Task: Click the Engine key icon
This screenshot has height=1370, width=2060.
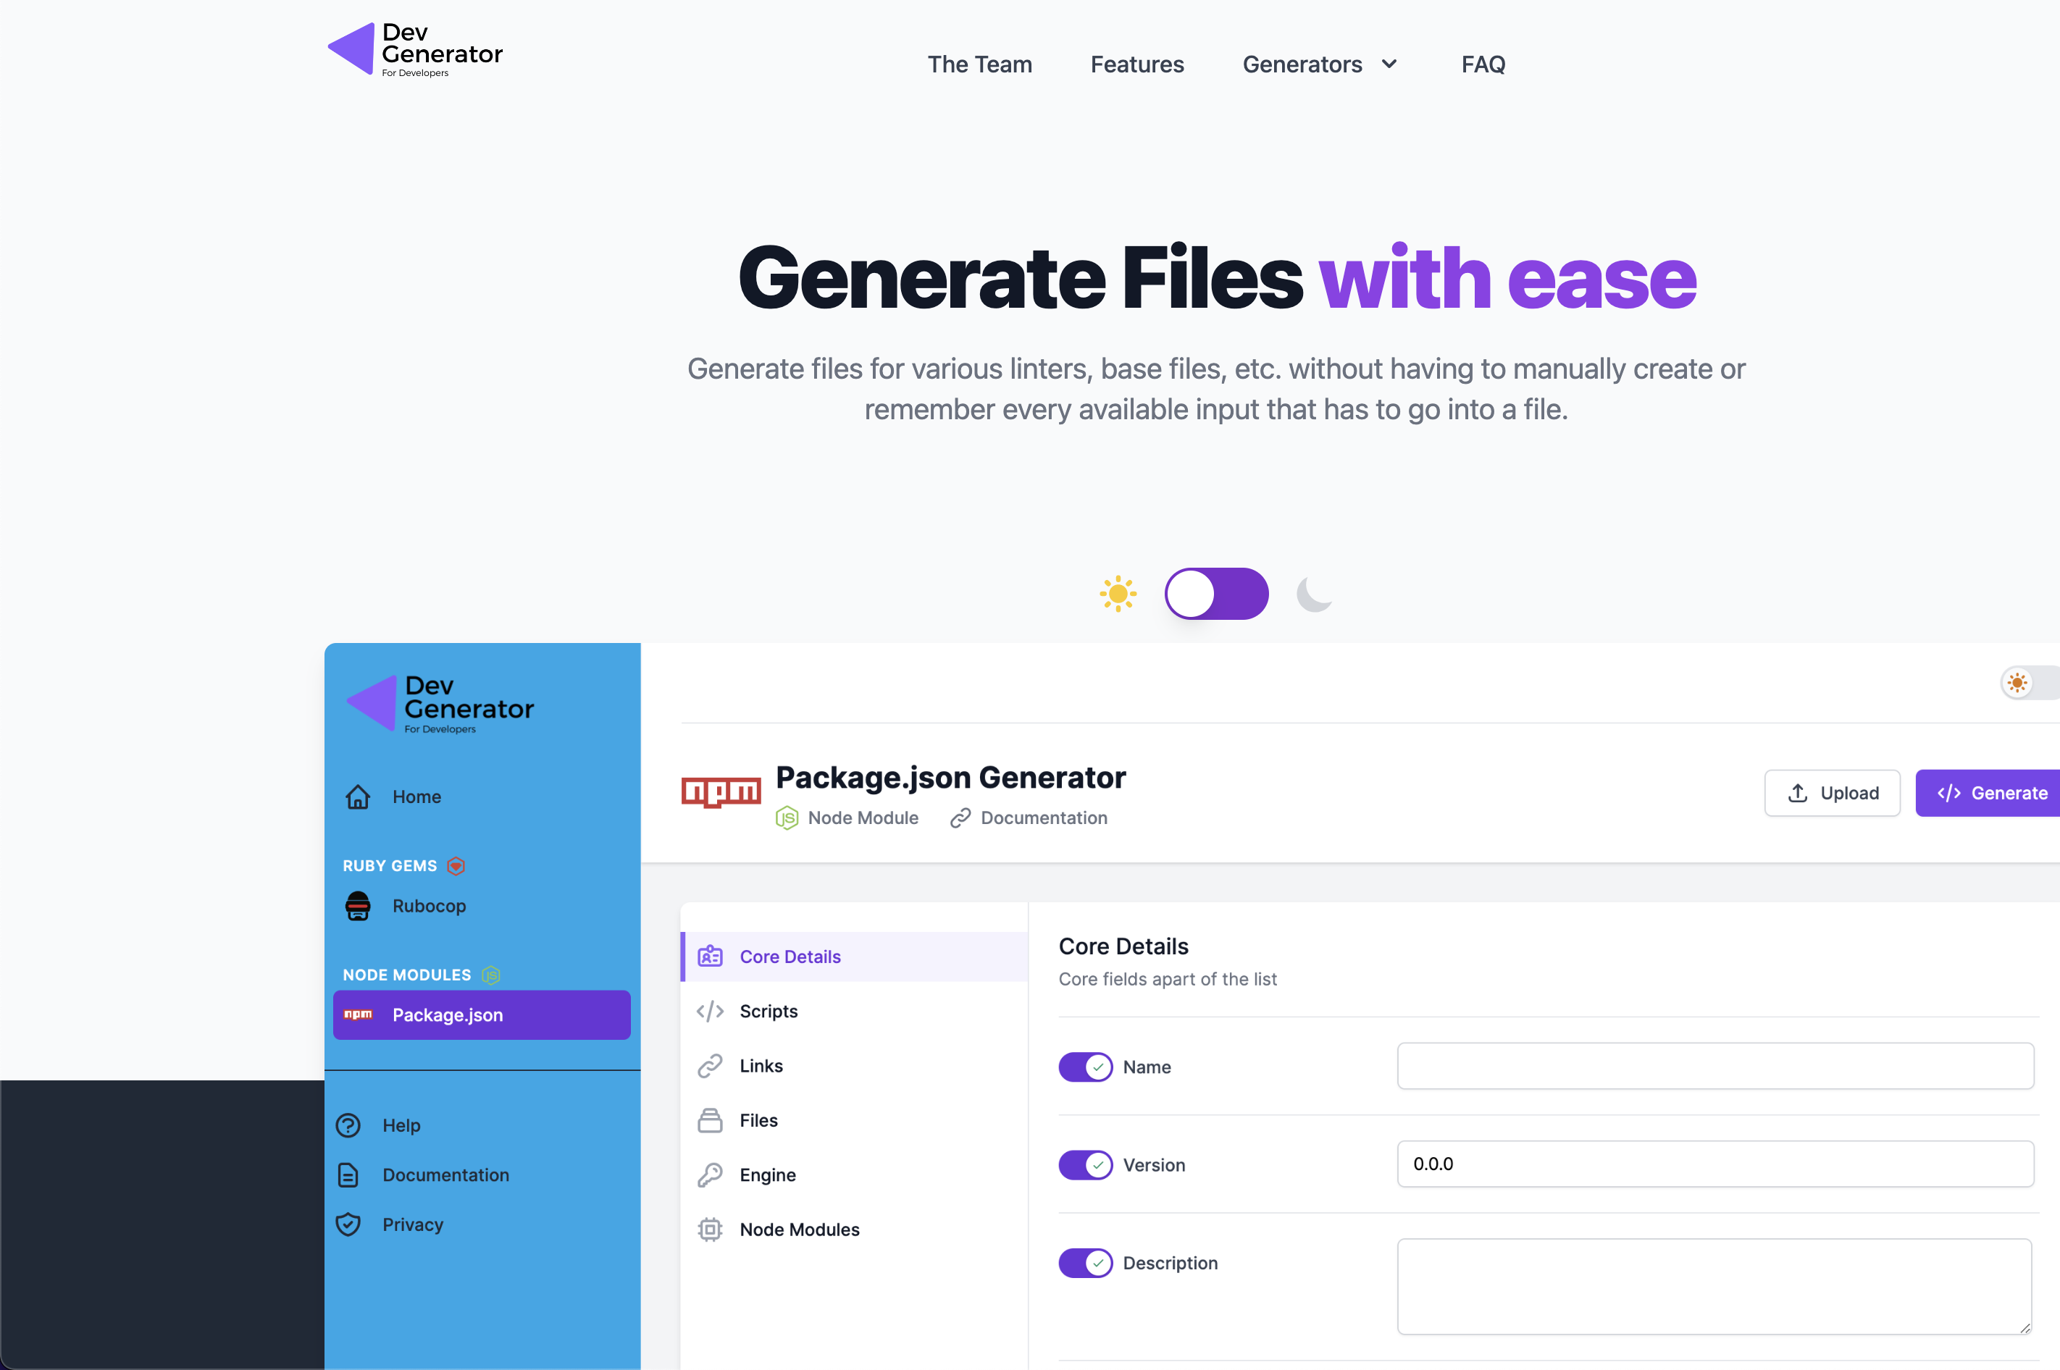Action: click(x=710, y=1175)
